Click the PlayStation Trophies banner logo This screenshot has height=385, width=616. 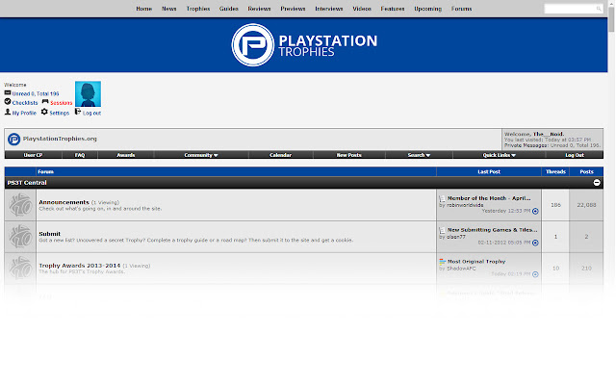pyautogui.click(x=304, y=45)
